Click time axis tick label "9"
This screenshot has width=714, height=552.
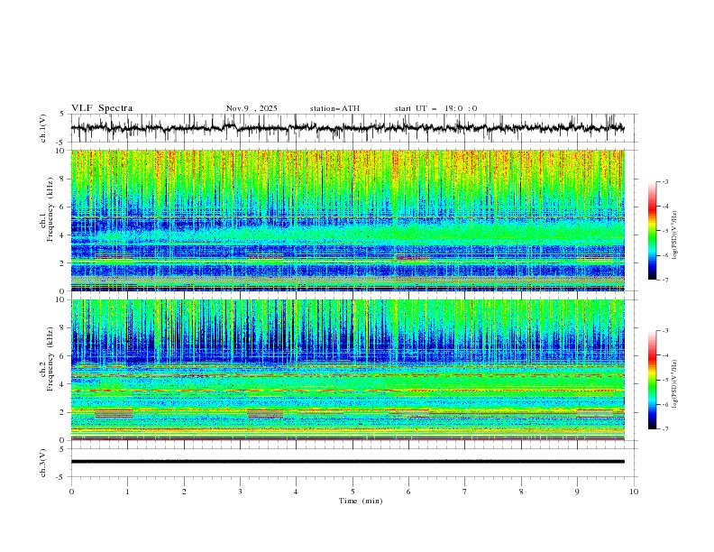tap(577, 492)
